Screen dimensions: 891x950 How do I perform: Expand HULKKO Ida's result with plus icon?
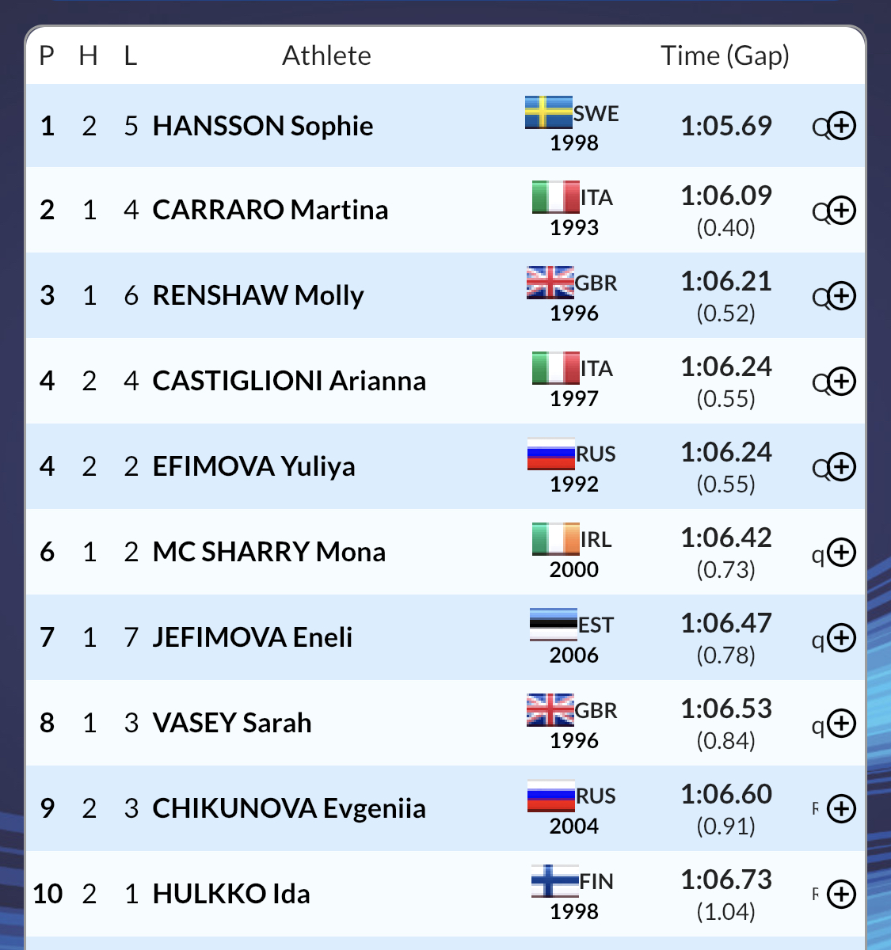pos(841,895)
